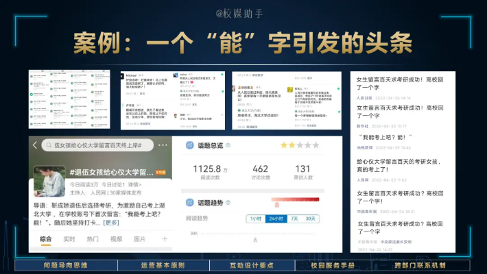Switch to the 视频 tab
Screen dimensions: 487x274
(x=116, y=239)
